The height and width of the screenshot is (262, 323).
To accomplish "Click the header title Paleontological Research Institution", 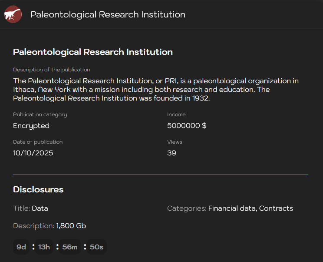I will tap(108, 14).
